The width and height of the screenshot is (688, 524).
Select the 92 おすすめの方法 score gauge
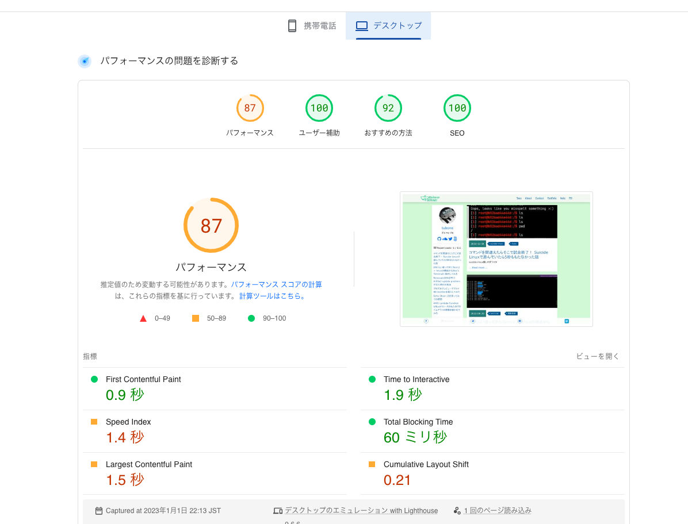click(x=388, y=108)
